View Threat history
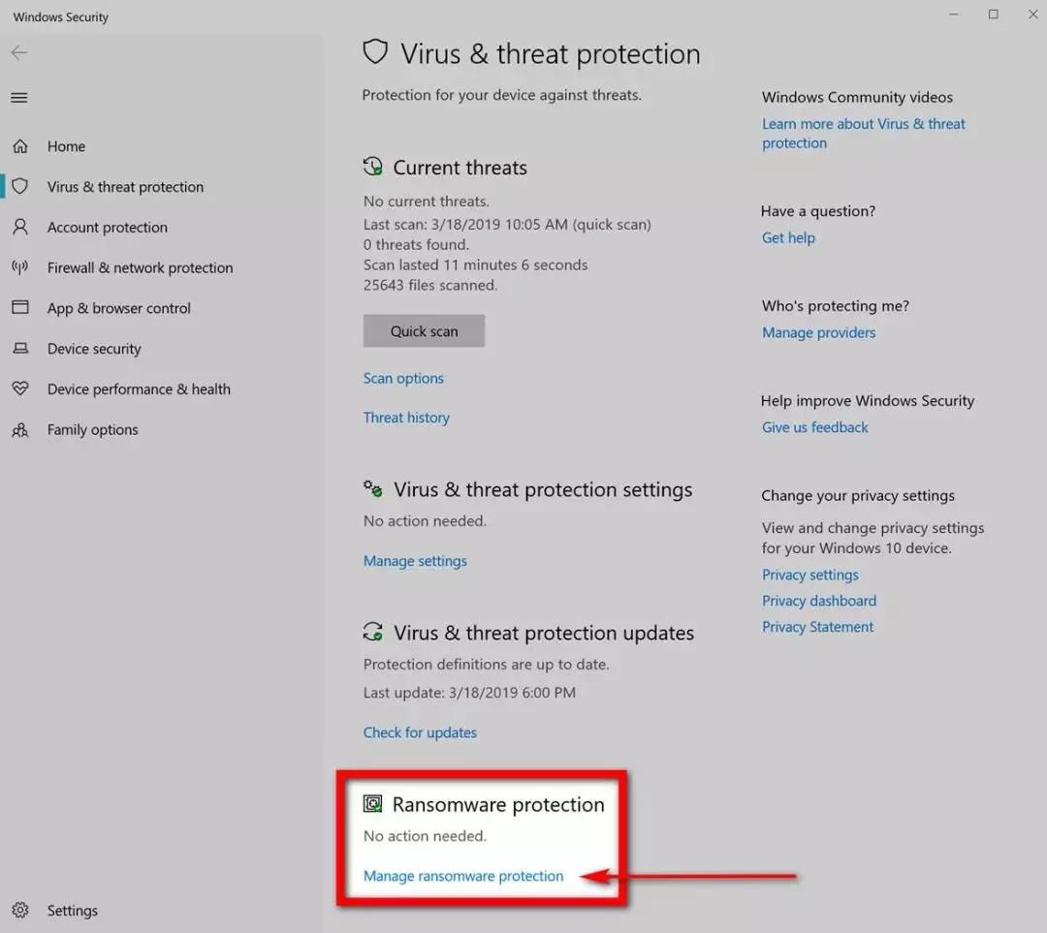 click(x=406, y=417)
